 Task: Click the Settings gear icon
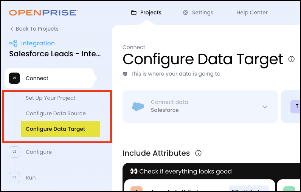click(x=186, y=12)
